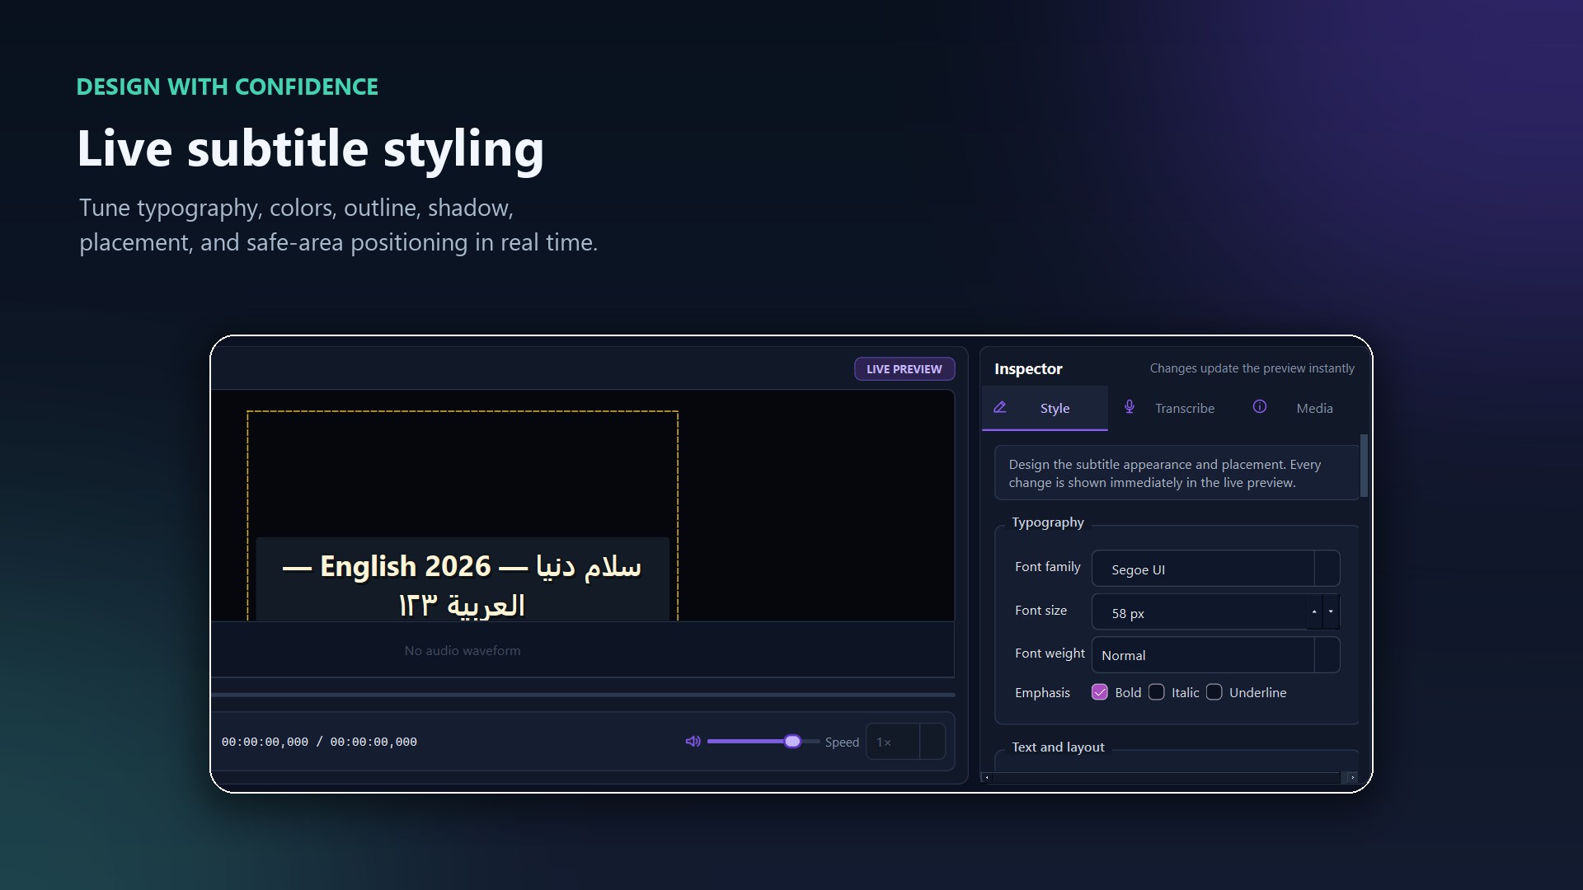This screenshot has height=890, width=1583.
Task: Click the 'Inspector' panel title
Action: tap(1028, 369)
